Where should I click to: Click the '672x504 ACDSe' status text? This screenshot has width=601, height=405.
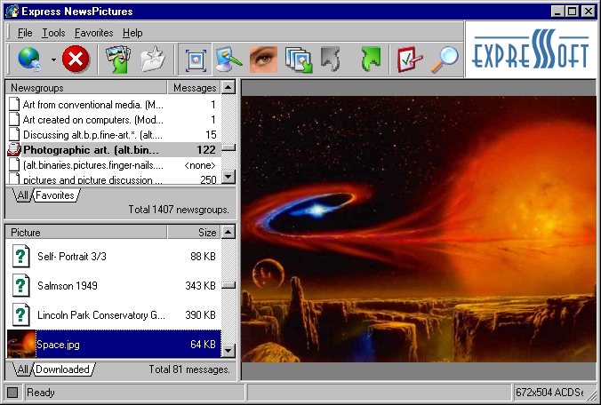pyautogui.click(x=549, y=393)
